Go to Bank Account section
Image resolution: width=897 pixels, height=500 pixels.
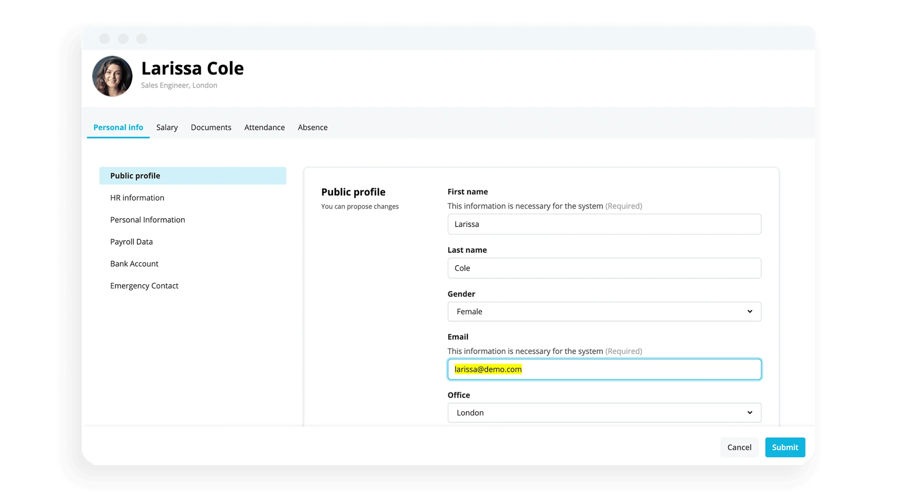pos(134,264)
